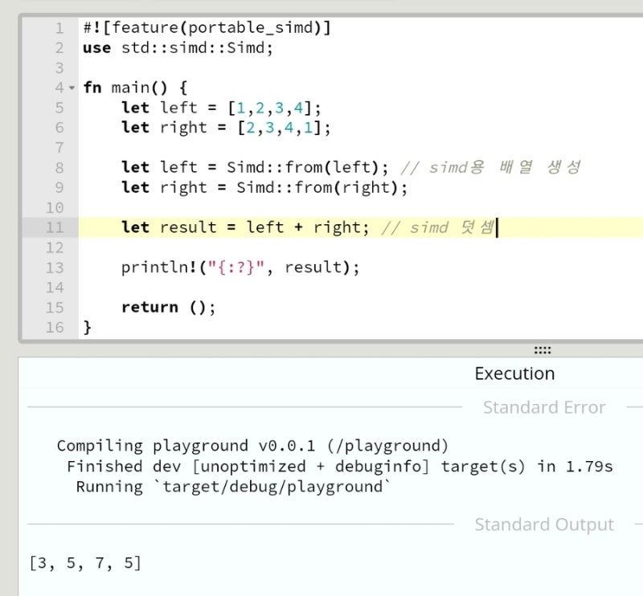This screenshot has width=643, height=596.
Task: Click the [3, 5, 7, 5] output result
Action: [x=85, y=563]
